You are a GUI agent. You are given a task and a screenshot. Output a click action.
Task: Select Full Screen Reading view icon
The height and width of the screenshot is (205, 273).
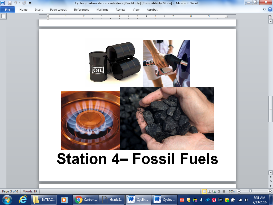click(210, 191)
